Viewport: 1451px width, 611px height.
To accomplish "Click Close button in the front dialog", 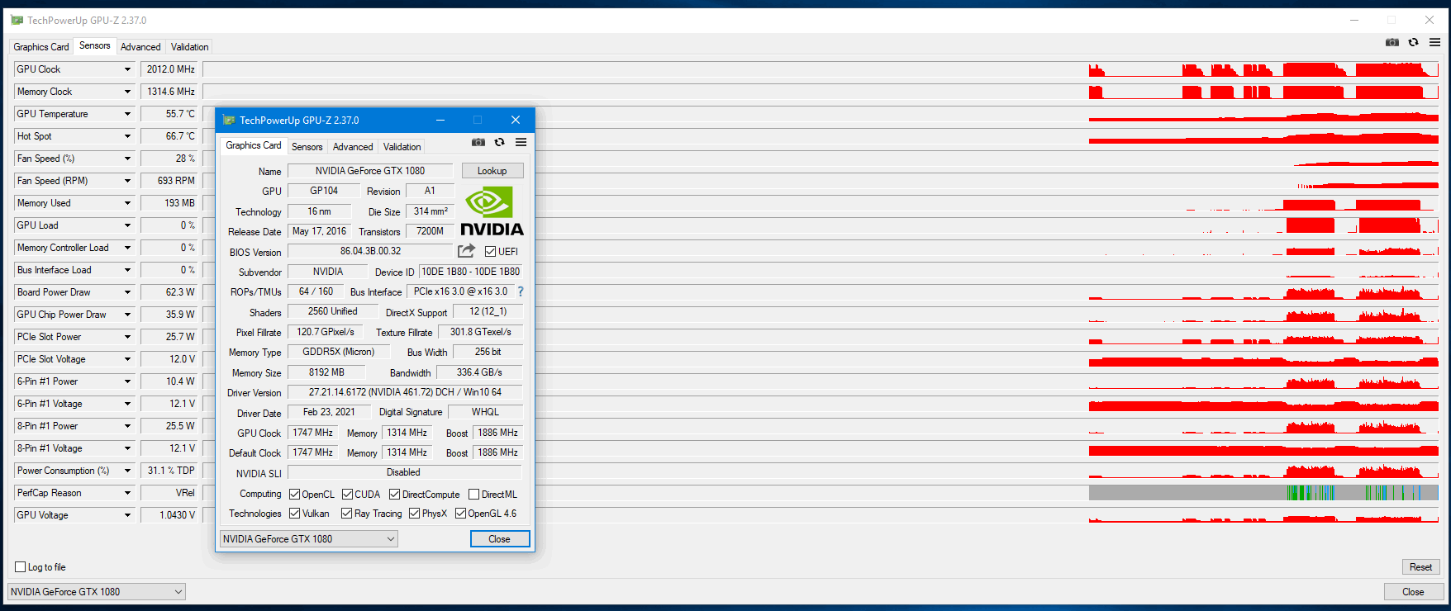I will click(x=500, y=539).
